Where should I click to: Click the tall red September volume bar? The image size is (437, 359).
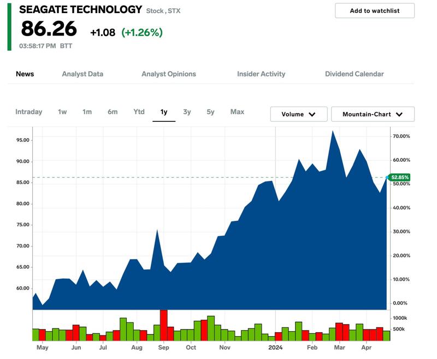163,325
